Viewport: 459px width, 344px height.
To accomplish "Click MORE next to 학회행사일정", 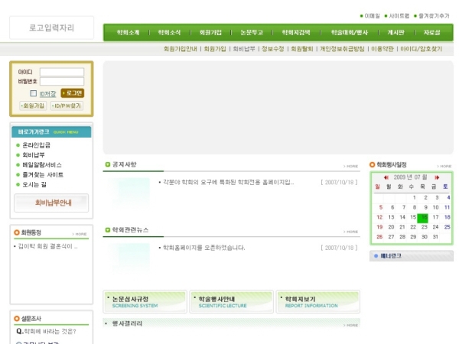I will coord(444,166).
